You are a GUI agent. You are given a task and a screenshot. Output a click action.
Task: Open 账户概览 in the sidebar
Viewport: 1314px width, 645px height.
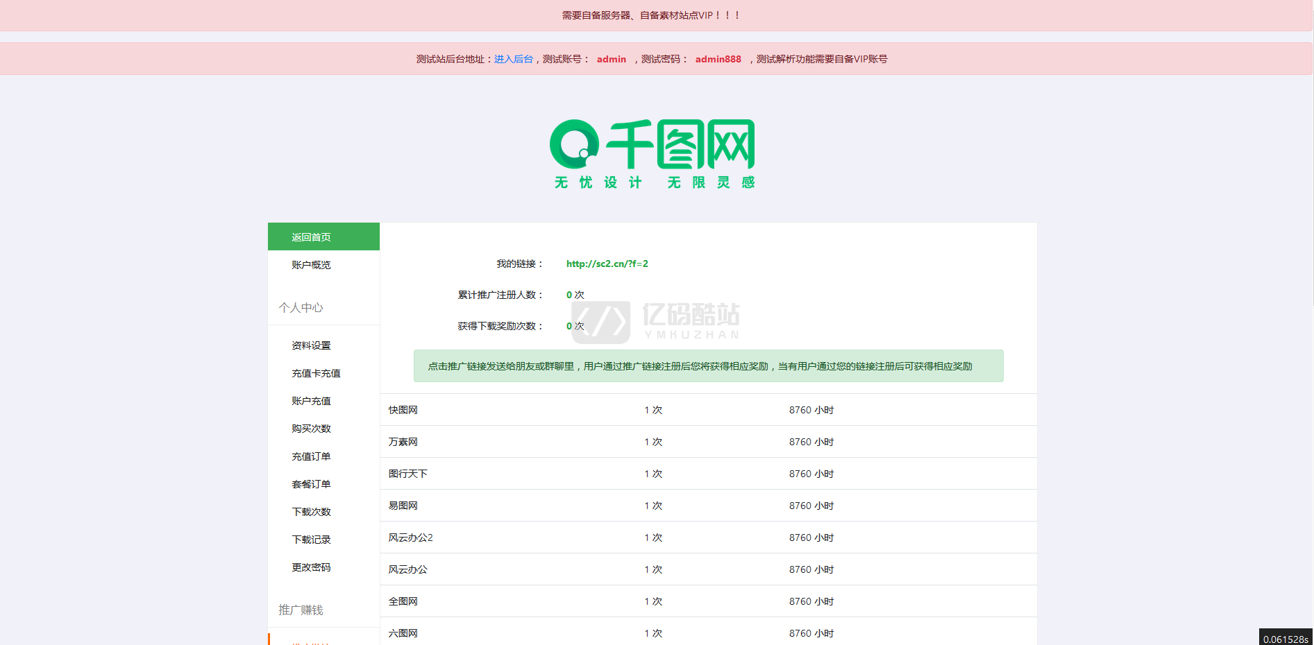pyautogui.click(x=311, y=265)
